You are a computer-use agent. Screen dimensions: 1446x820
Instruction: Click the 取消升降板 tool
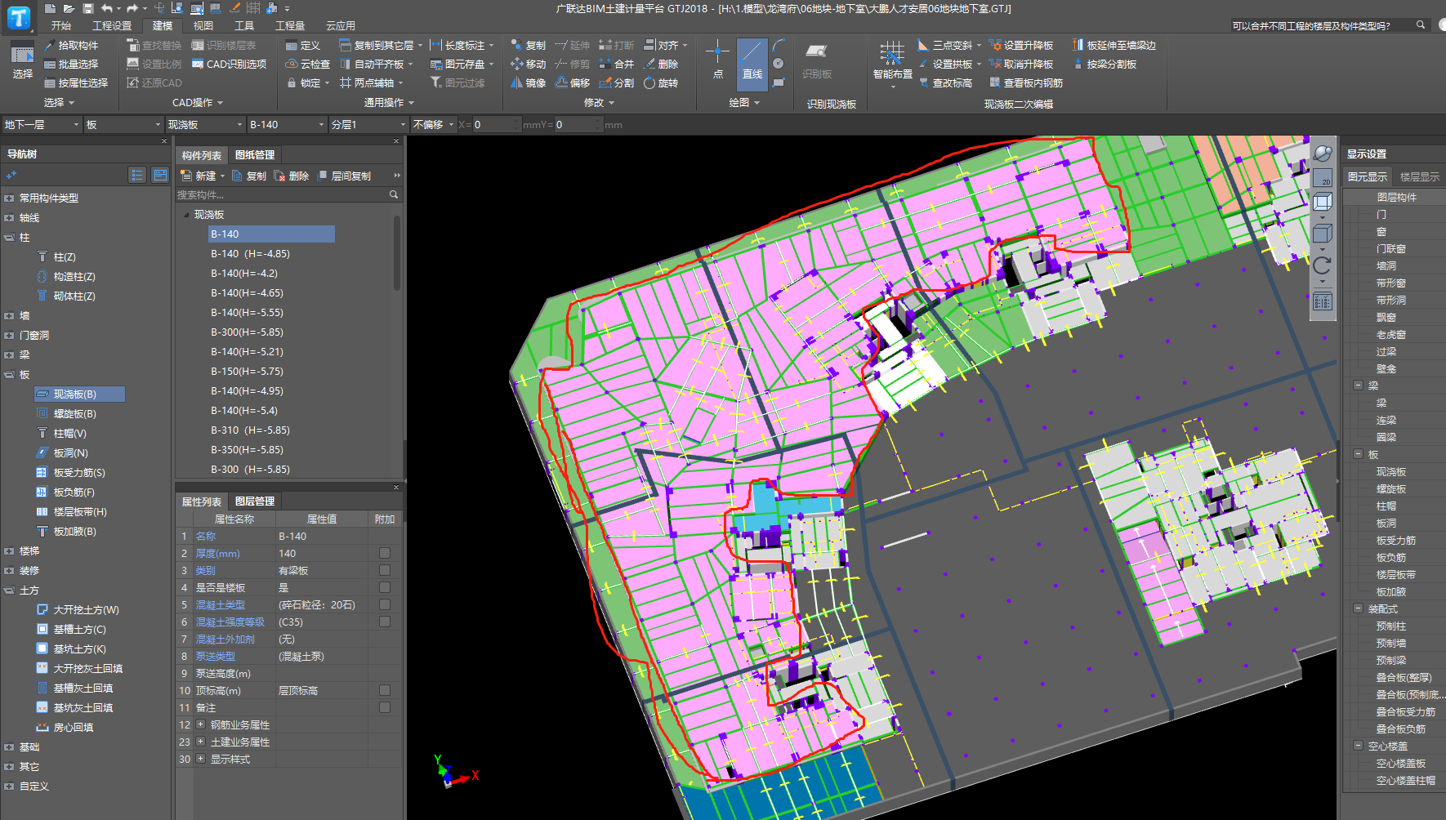click(1021, 64)
